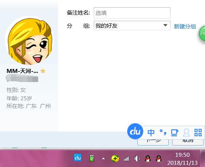205x167 pixels.
Task: Open the green plus security tray icon
Action: [115, 159]
